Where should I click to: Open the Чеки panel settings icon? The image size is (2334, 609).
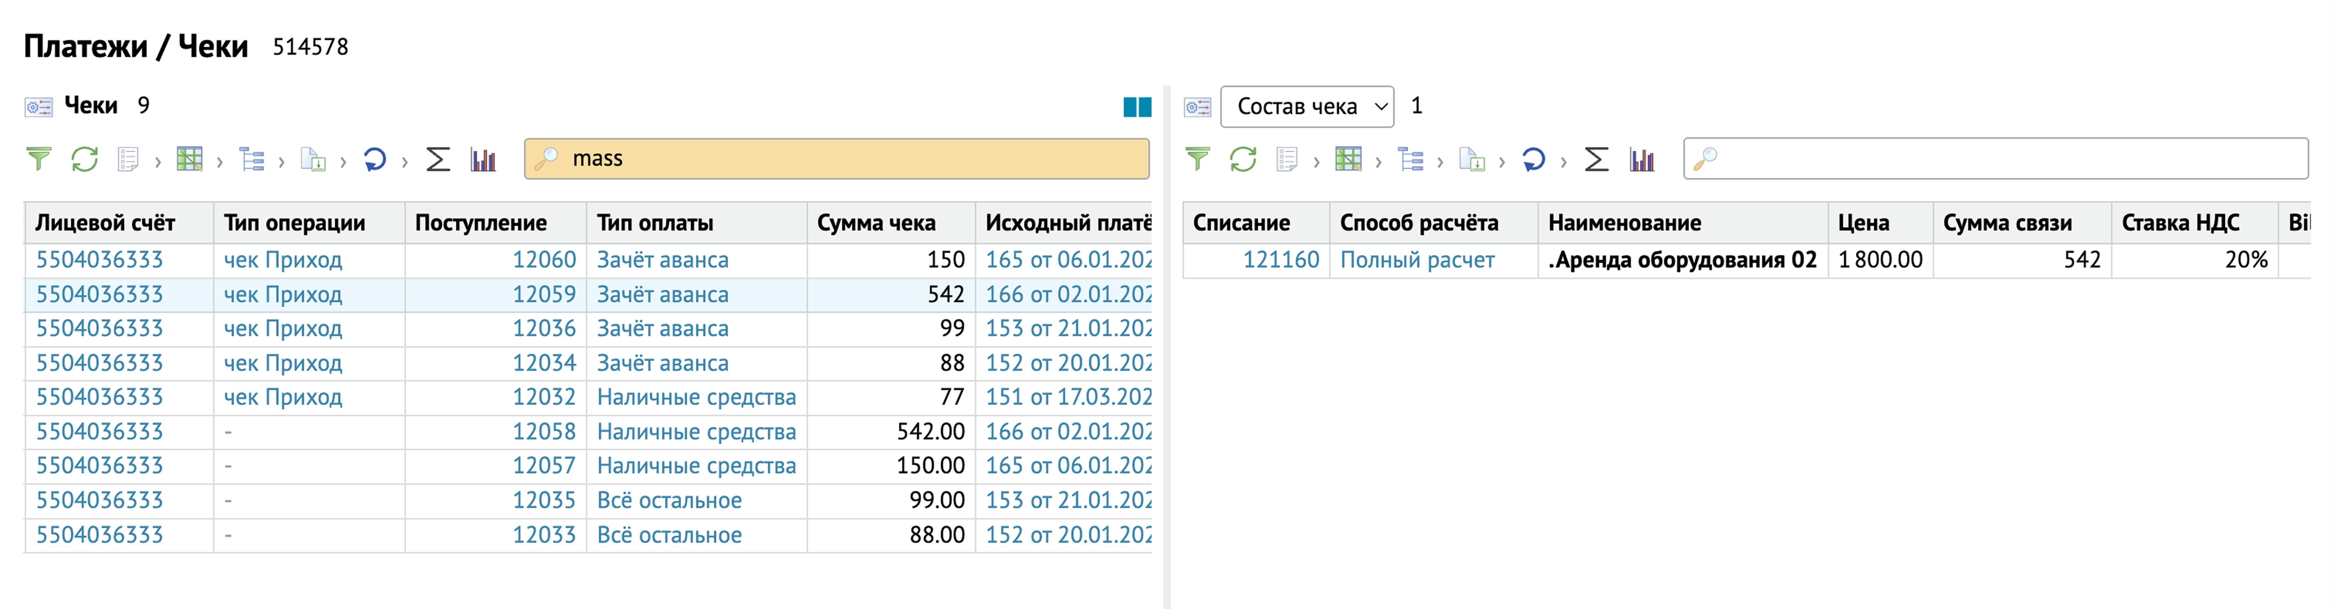[x=38, y=107]
